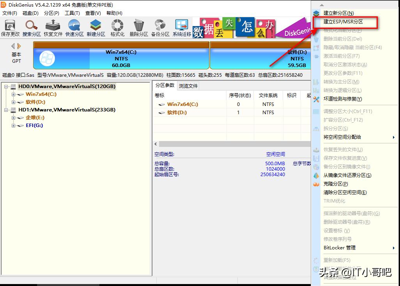Open the 系统迁移 system migration tool
400x286 pixels.
coord(181,26)
